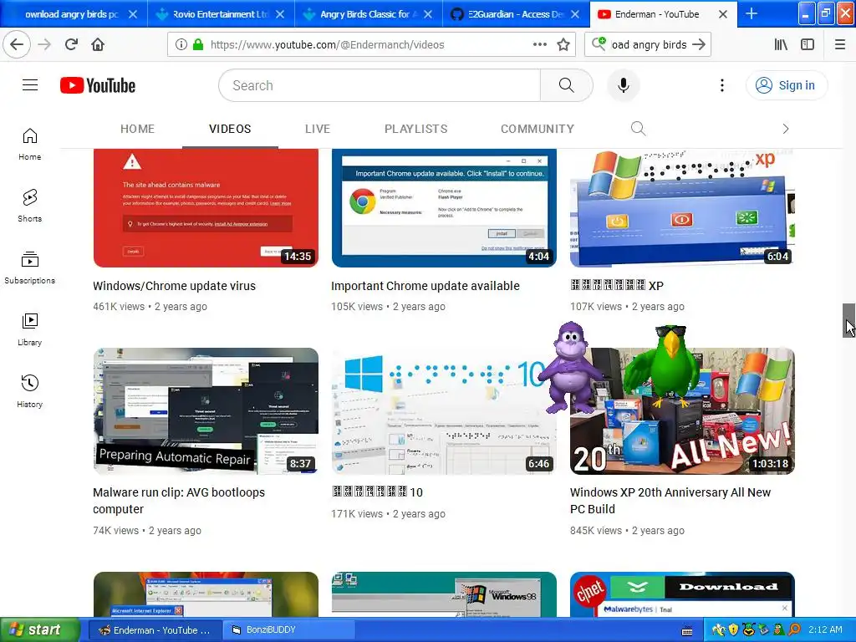This screenshot has width=856, height=642.
Task: Open the on-screen keyboard taskbar icon
Action: (687, 631)
